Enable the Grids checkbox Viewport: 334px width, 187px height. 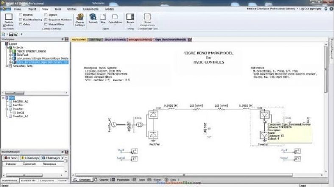[21, 24]
